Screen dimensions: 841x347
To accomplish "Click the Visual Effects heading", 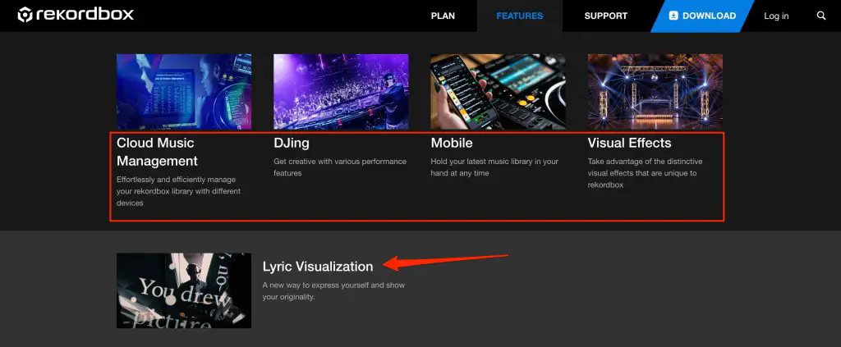I will [x=629, y=143].
